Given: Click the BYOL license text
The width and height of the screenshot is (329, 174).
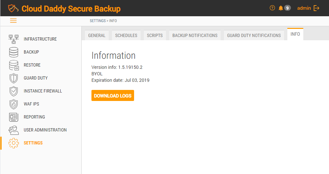Looking at the screenshot, I should 97,74.
